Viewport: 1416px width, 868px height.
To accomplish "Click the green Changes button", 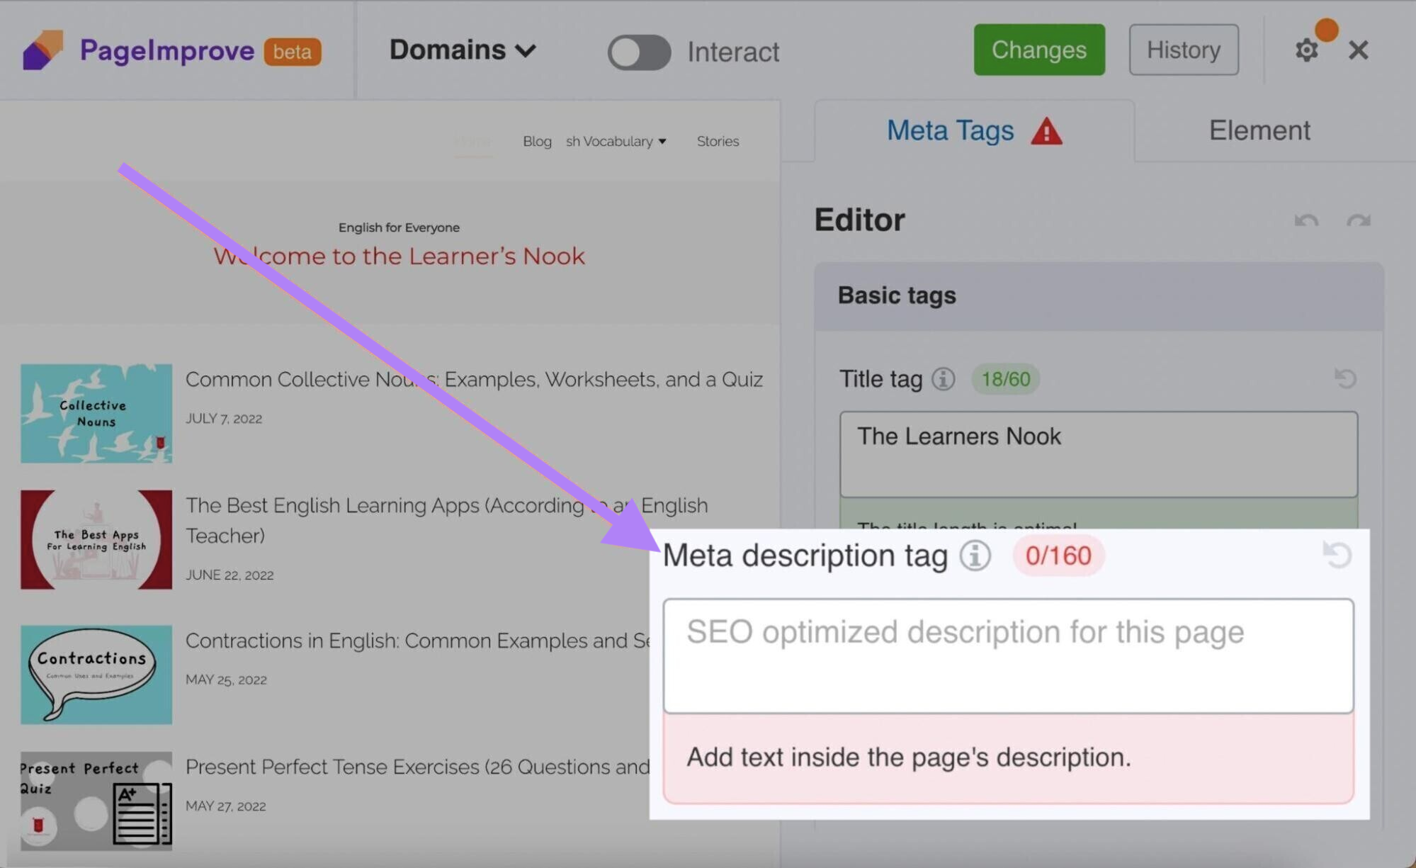I will point(1038,50).
